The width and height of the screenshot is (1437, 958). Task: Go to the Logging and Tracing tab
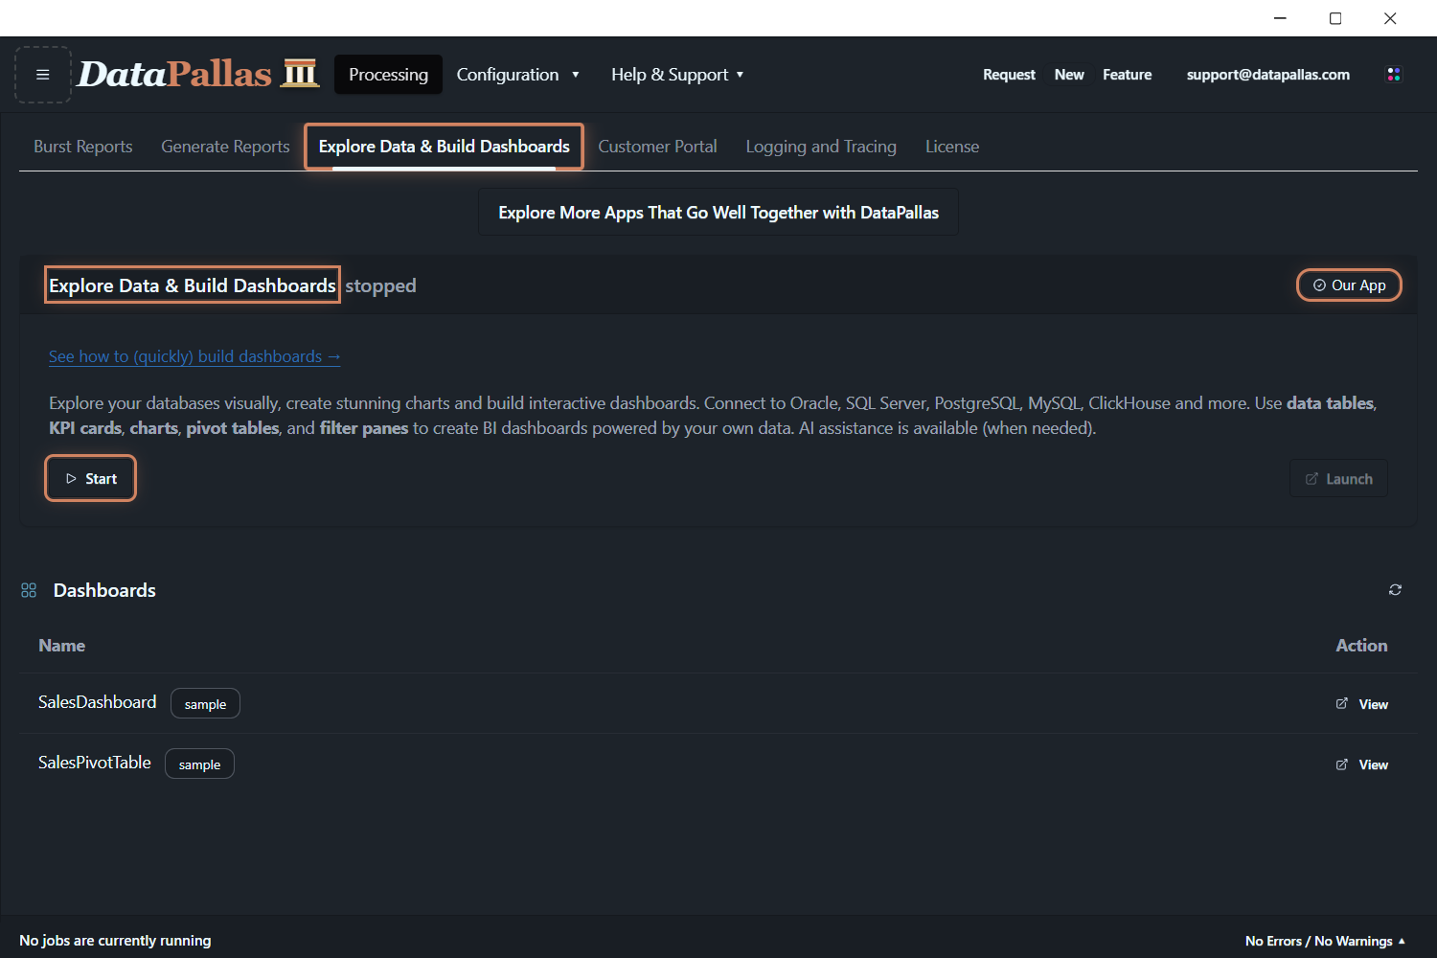(821, 147)
